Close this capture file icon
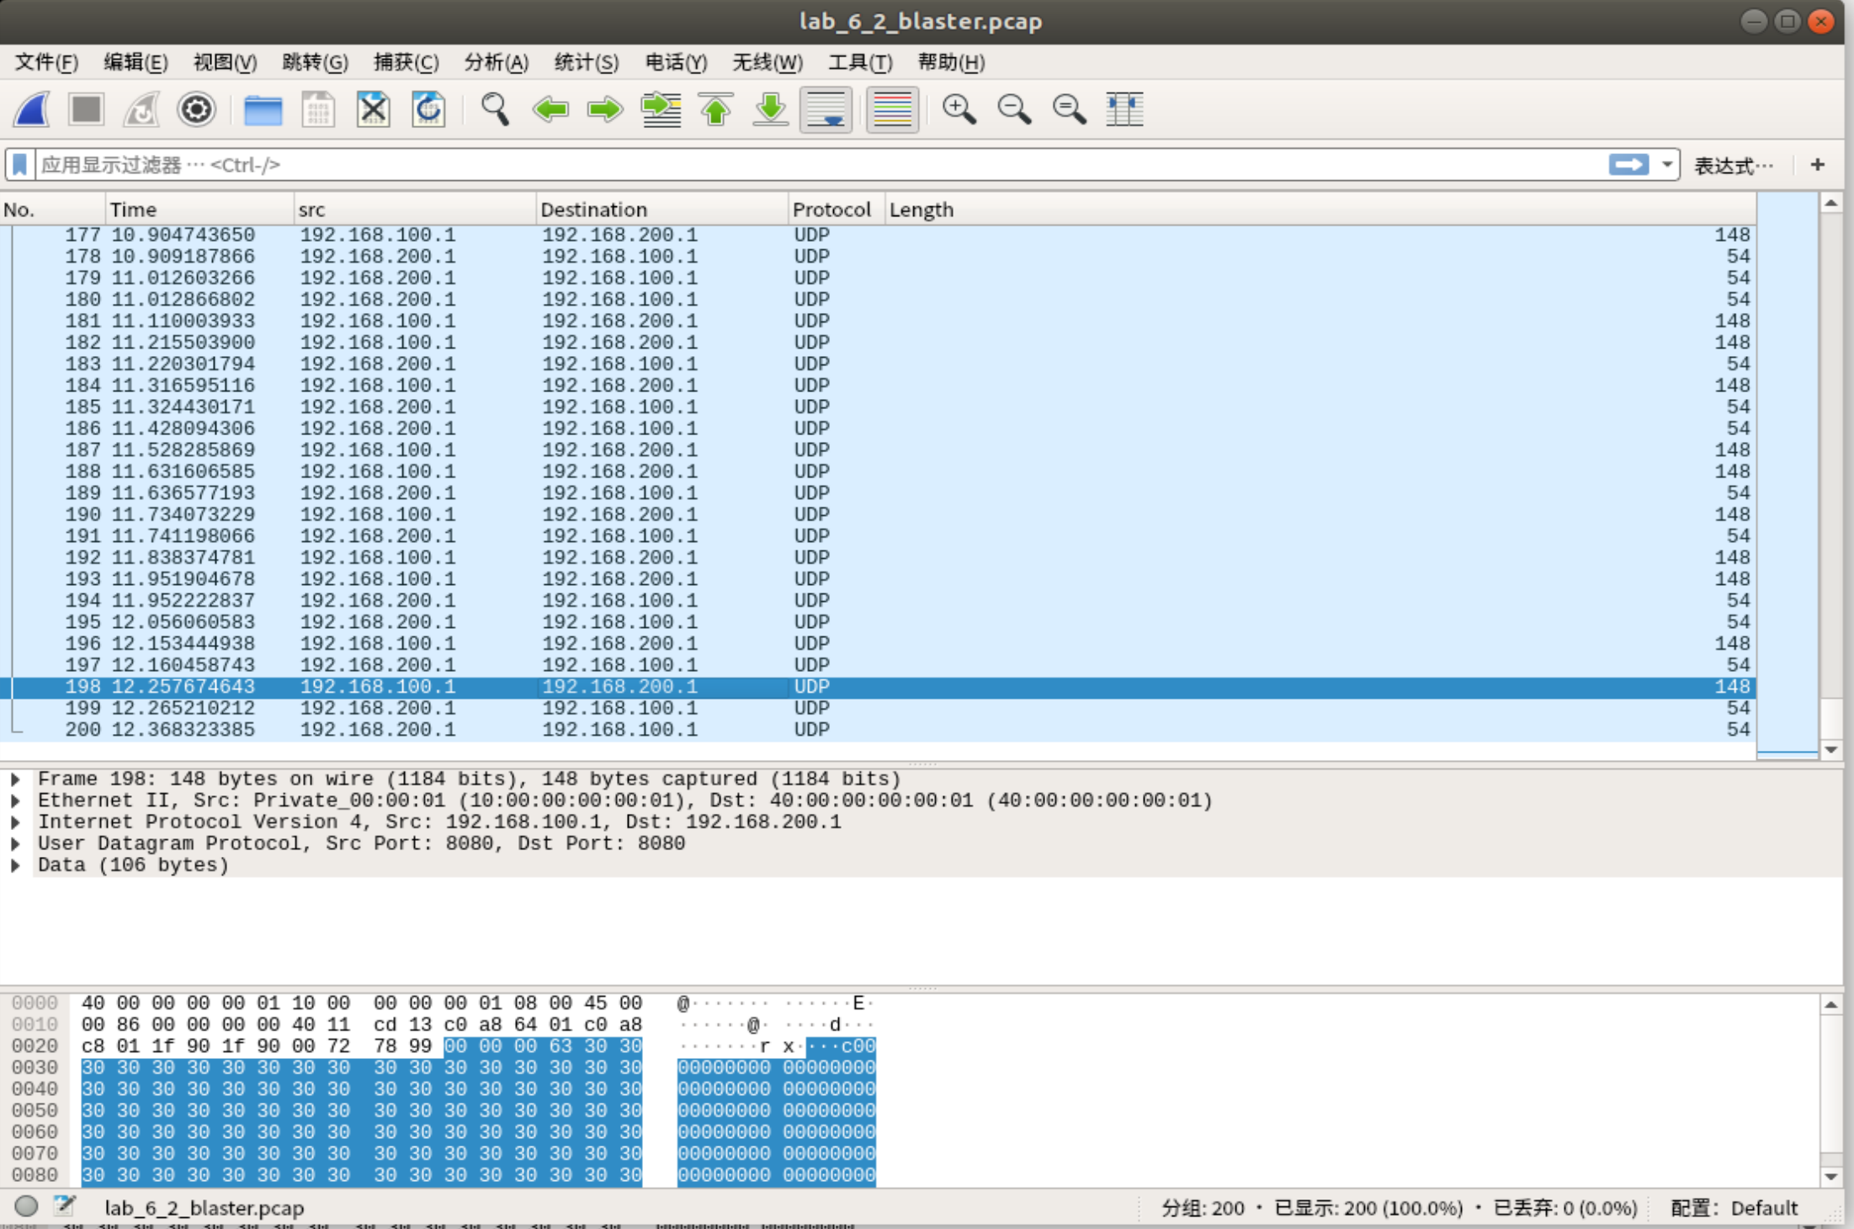 (373, 109)
